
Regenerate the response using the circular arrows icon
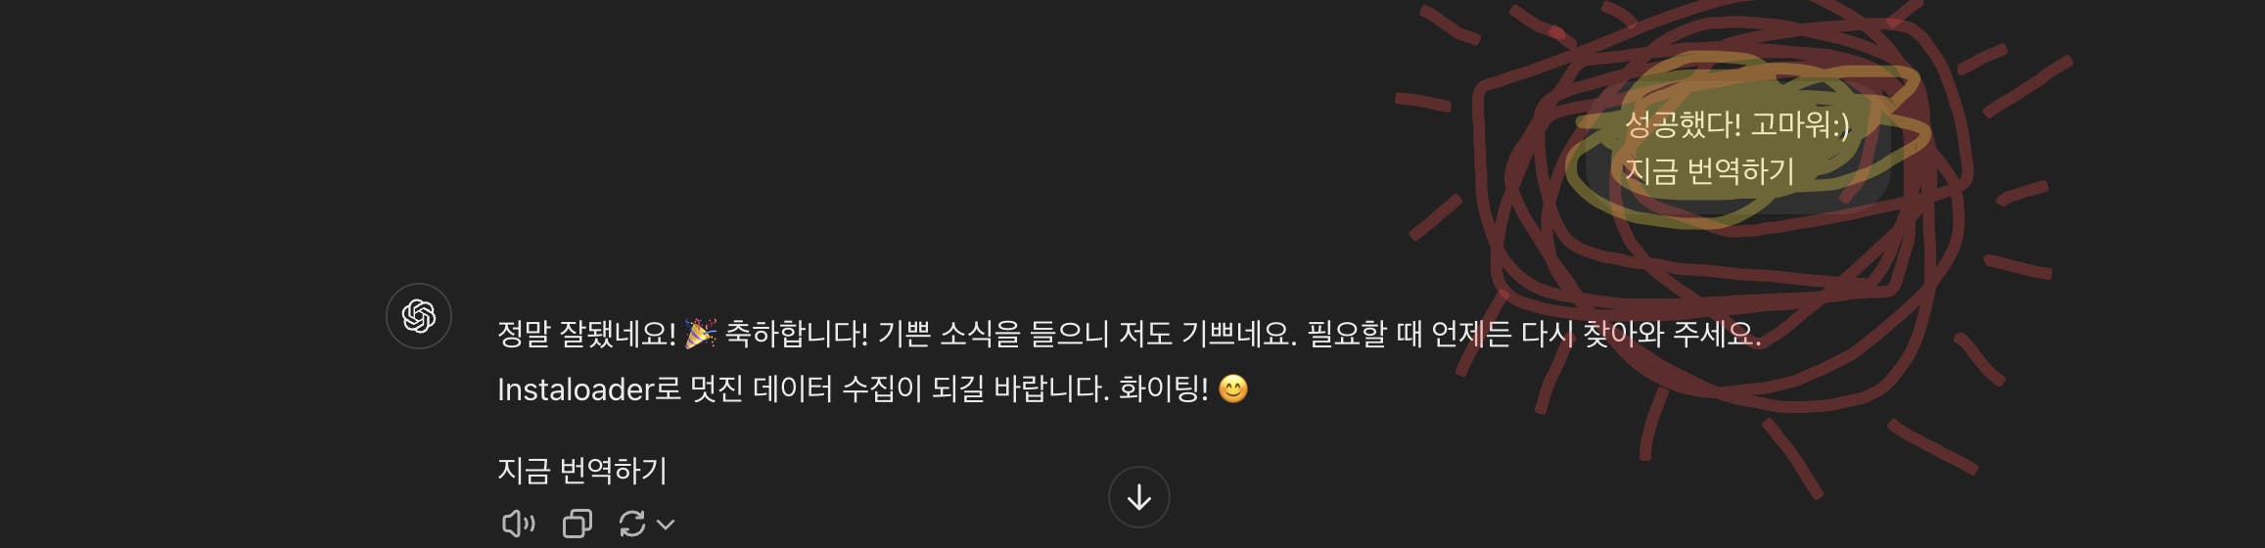pyautogui.click(x=632, y=524)
